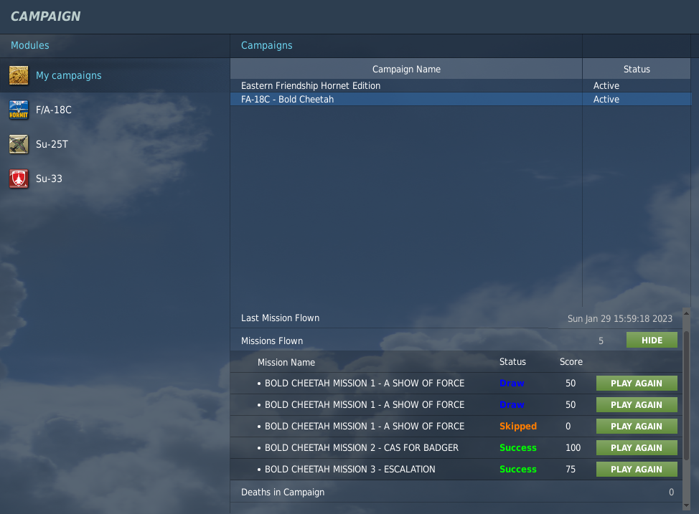Play again second Mission 1 Draw entry
Image resolution: width=699 pixels, height=514 pixels.
[x=637, y=405]
